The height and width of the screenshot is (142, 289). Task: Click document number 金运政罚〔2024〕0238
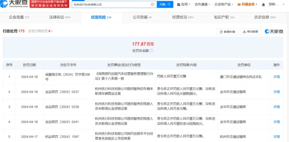[62, 107]
